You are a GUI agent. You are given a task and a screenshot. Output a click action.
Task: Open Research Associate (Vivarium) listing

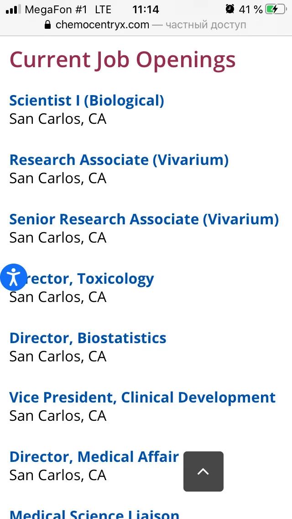coord(119,160)
